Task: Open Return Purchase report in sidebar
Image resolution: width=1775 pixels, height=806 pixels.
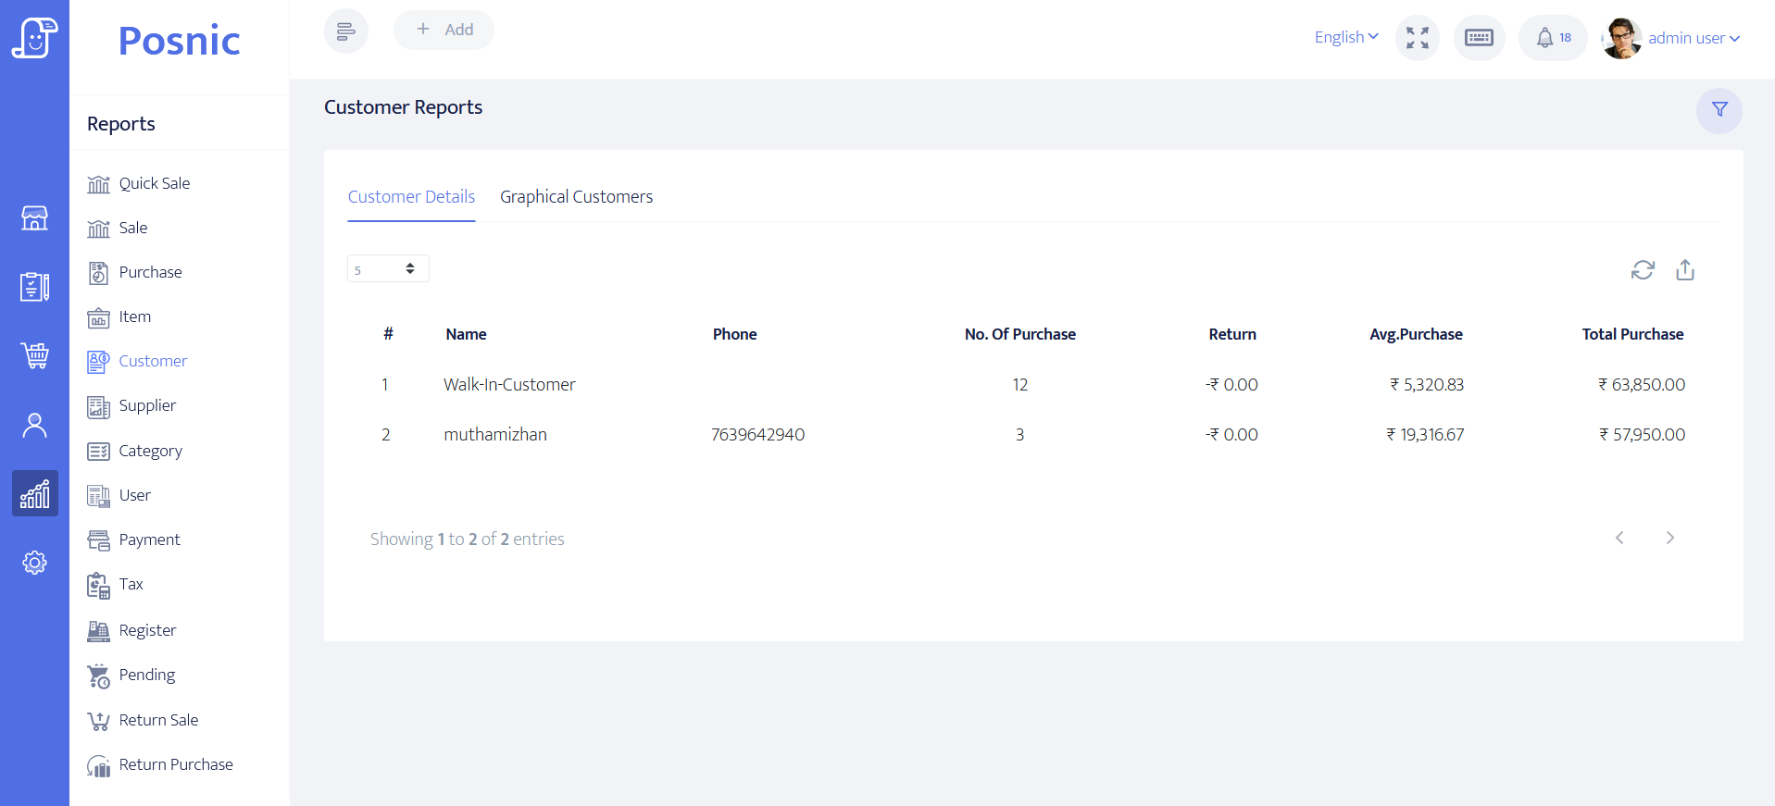Action: coord(175,764)
